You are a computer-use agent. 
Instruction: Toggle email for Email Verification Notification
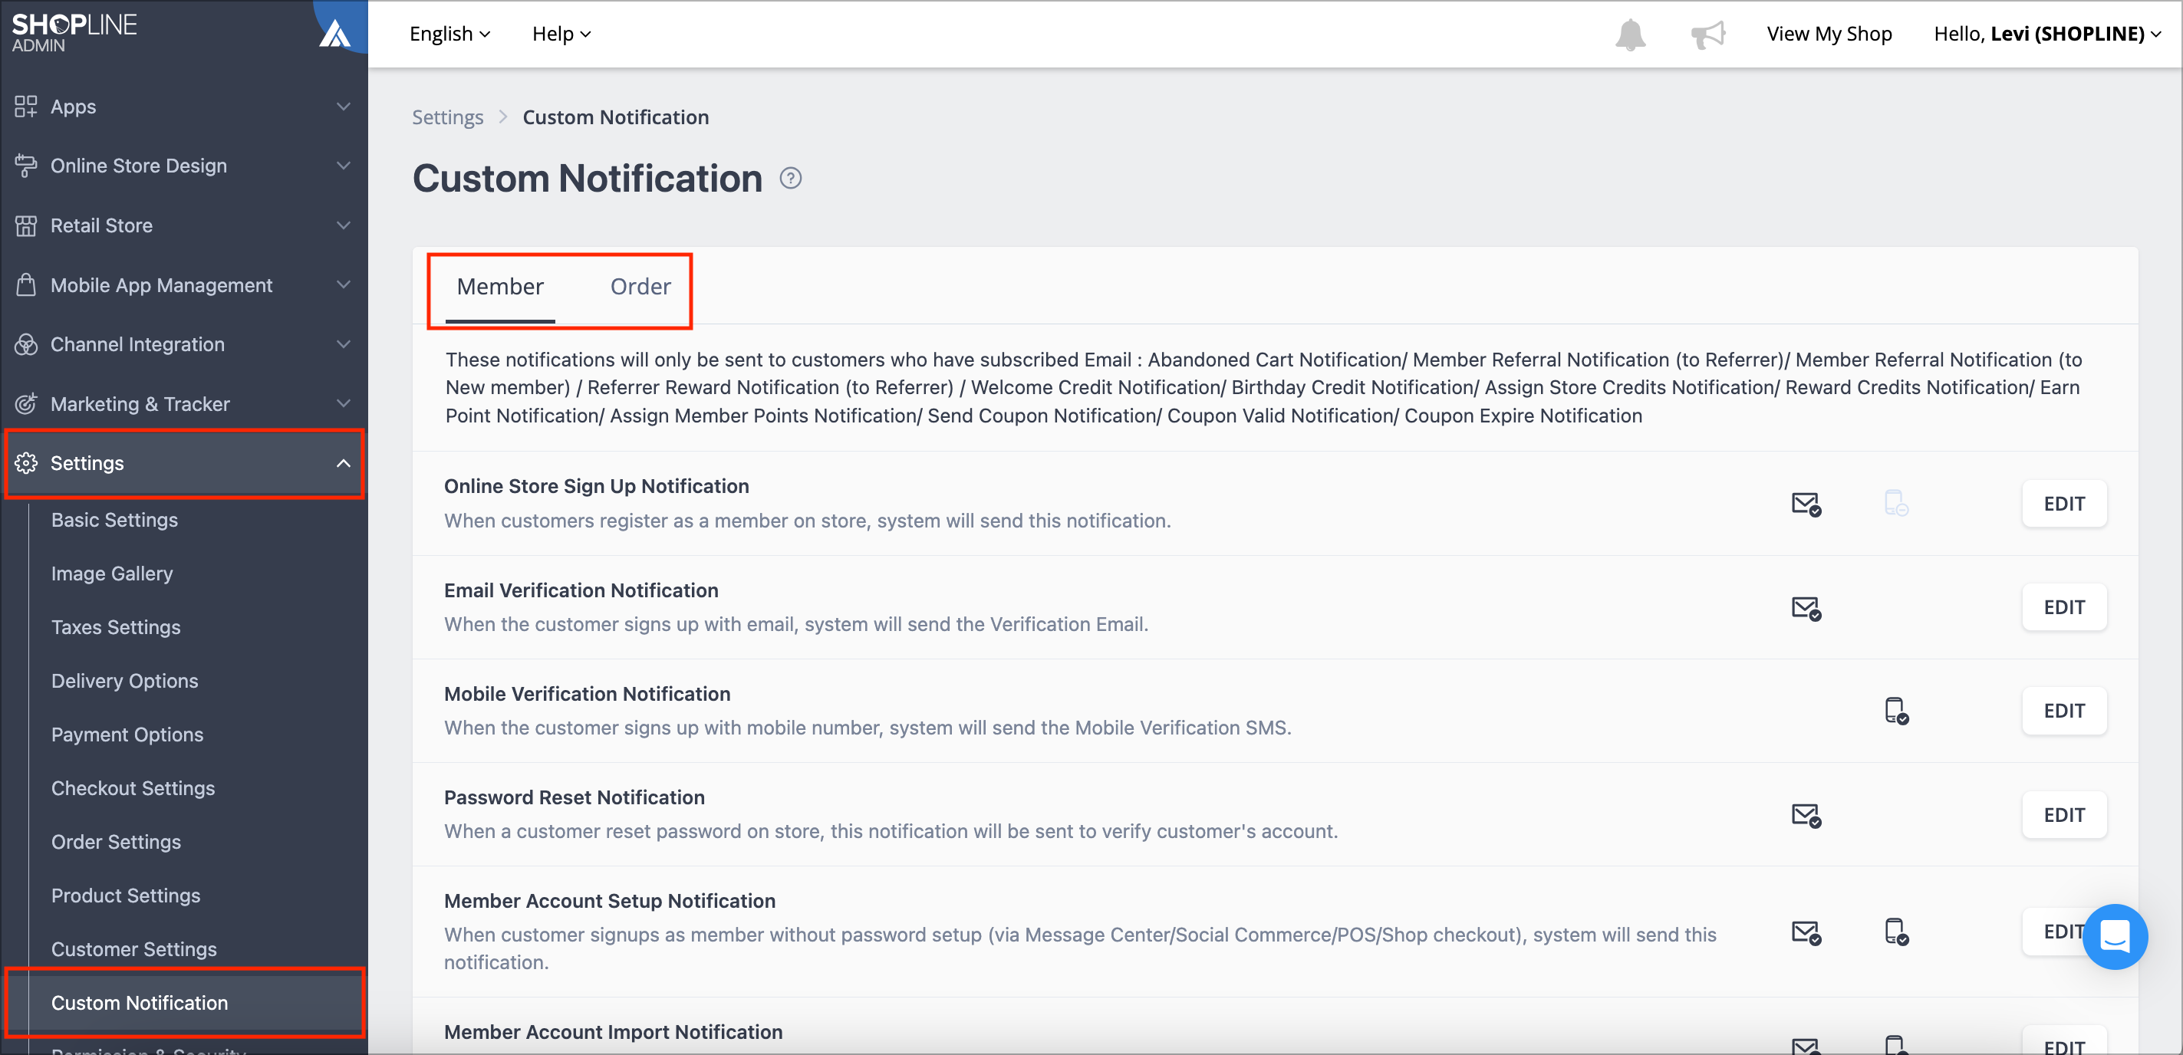click(x=1806, y=609)
